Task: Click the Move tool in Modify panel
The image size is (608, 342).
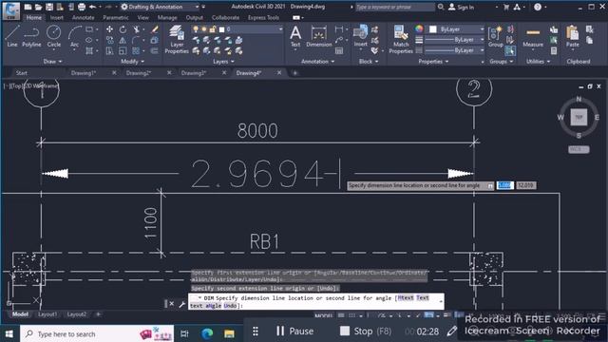Action: pyautogui.click(x=110, y=29)
